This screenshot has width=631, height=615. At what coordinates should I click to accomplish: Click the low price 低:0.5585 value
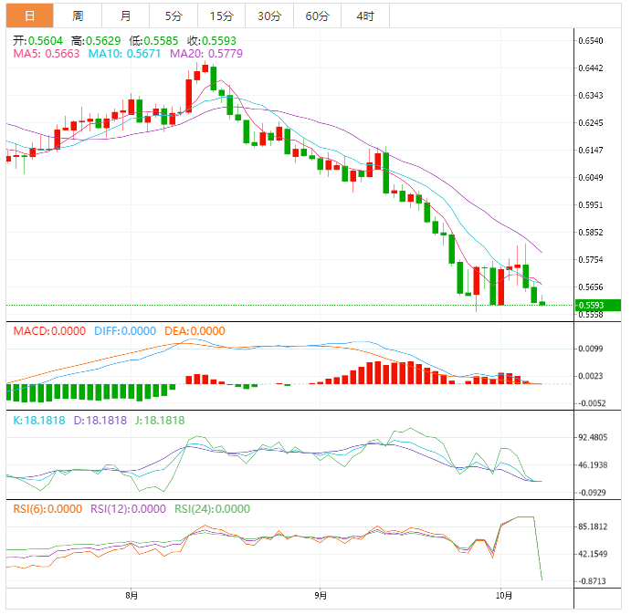pyautogui.click(x=153, y=41)
